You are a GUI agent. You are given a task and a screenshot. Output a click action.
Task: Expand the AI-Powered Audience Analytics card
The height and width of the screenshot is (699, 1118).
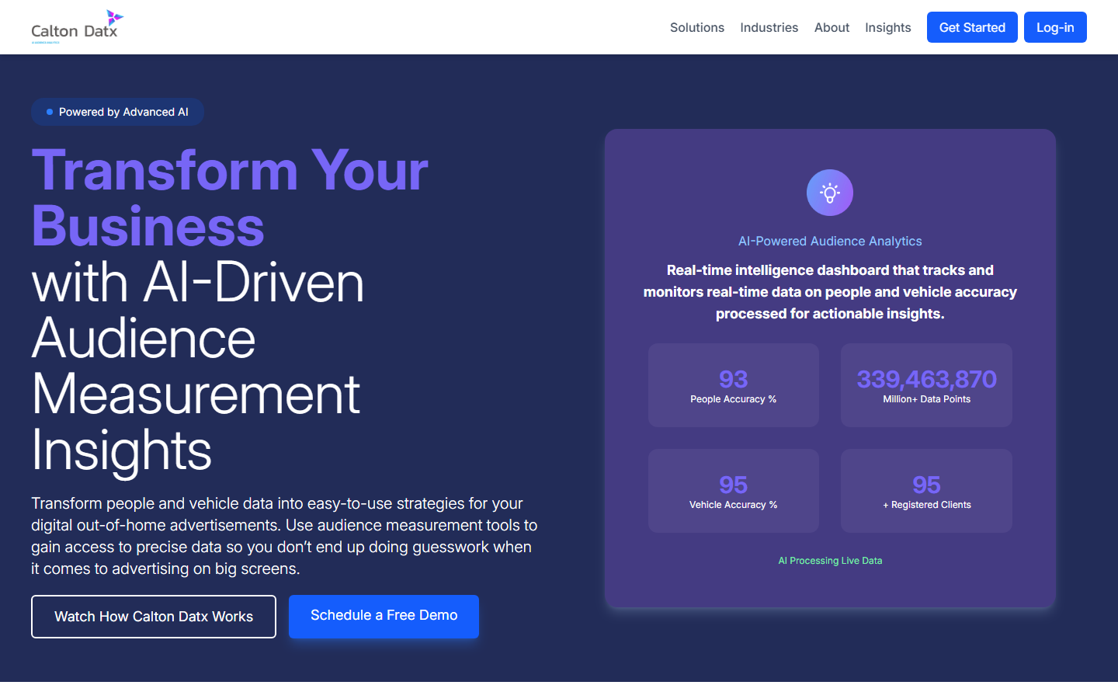tap(830, 241)
